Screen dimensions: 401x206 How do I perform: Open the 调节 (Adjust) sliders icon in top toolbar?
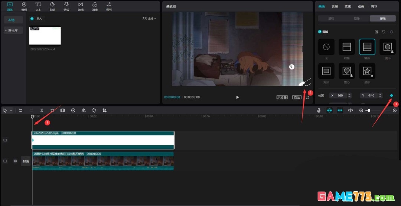109,6
